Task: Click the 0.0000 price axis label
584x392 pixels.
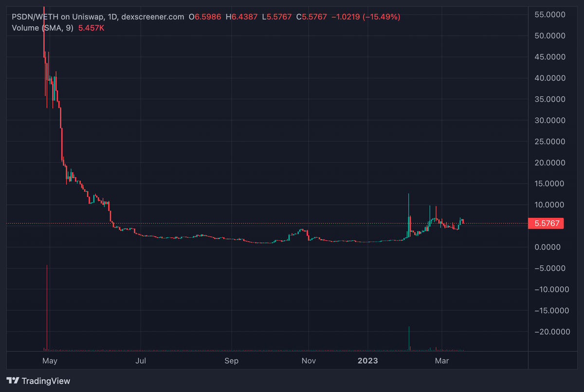Action: [x=549, y=247]
